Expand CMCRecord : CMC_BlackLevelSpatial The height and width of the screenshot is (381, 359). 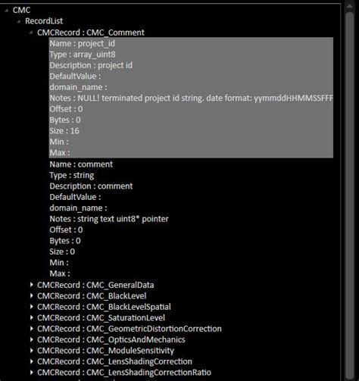pos(31,307)
